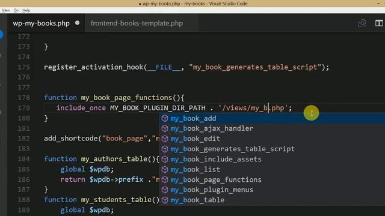Click my_book_page_functions name on line 178
The width and height of the screenshot is (385, 216).
point(126,98)
